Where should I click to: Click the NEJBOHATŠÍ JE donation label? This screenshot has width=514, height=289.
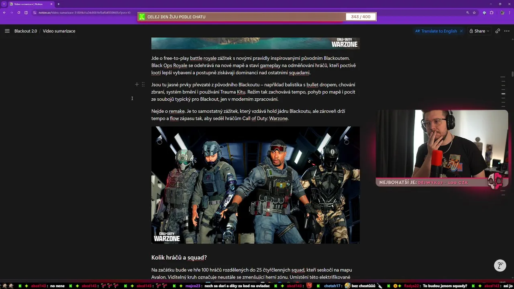point(398,183)
